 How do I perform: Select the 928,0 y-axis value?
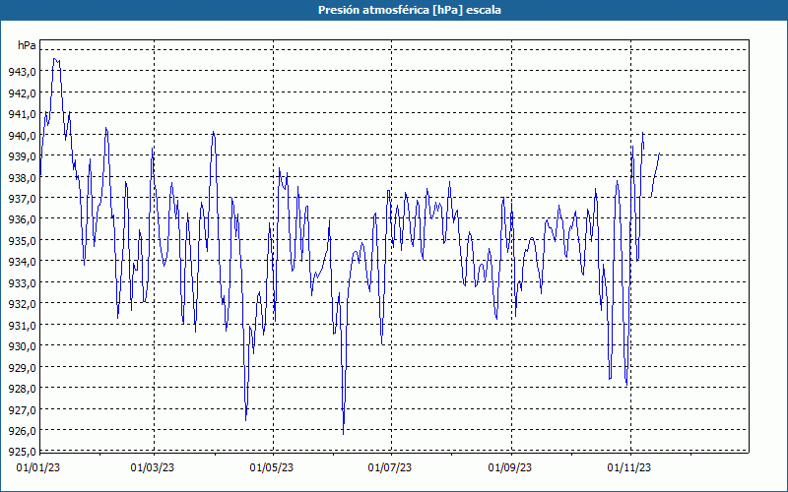[22, 388]
